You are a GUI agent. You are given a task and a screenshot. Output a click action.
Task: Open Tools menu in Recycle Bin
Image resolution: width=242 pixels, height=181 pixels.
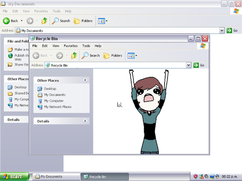86,46
